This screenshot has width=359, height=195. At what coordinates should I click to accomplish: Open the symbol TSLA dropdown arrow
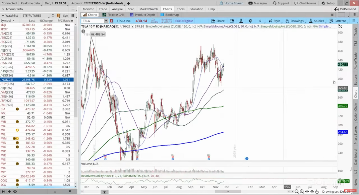(x=106, y=21)
